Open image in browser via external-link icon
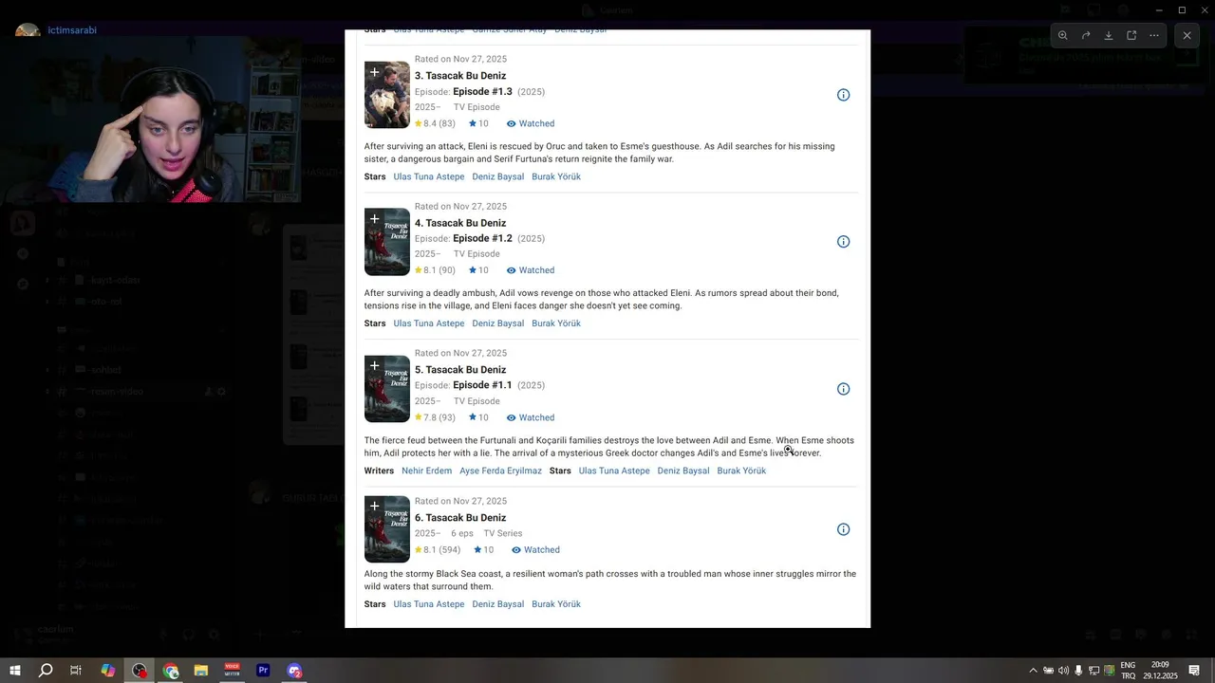 click(1131, 35)
